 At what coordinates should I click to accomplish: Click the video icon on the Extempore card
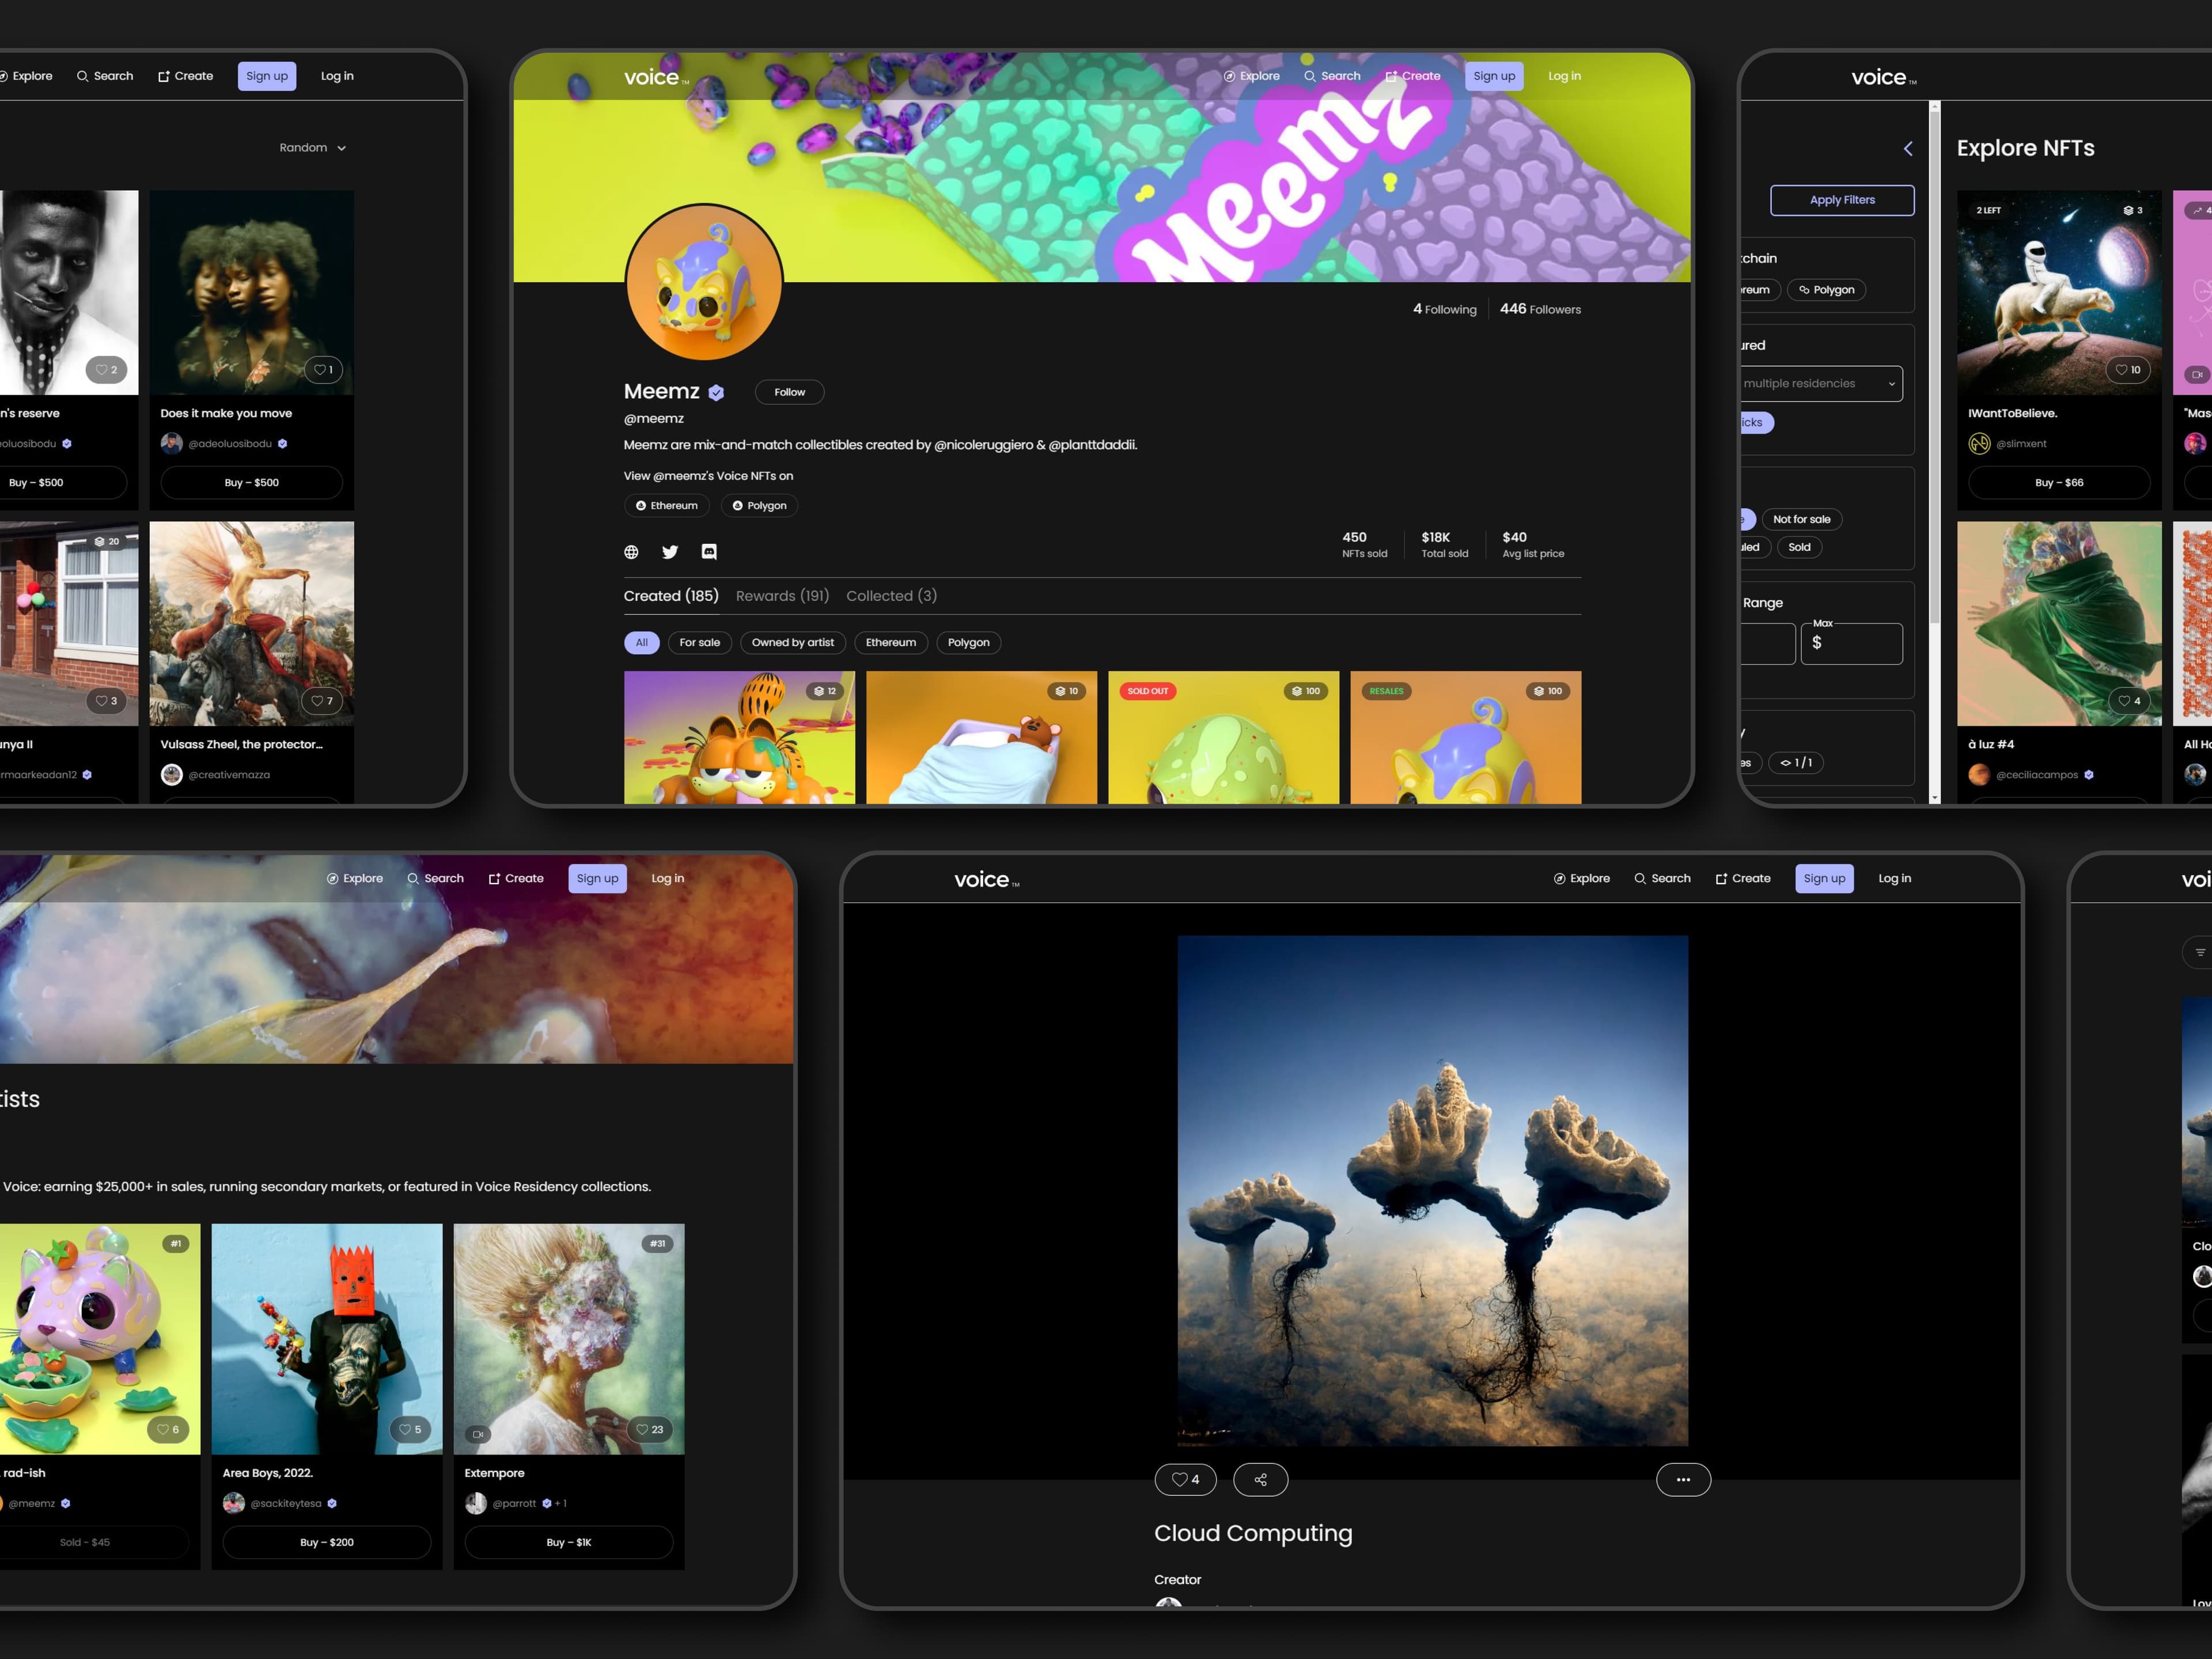click(478, 1434)
